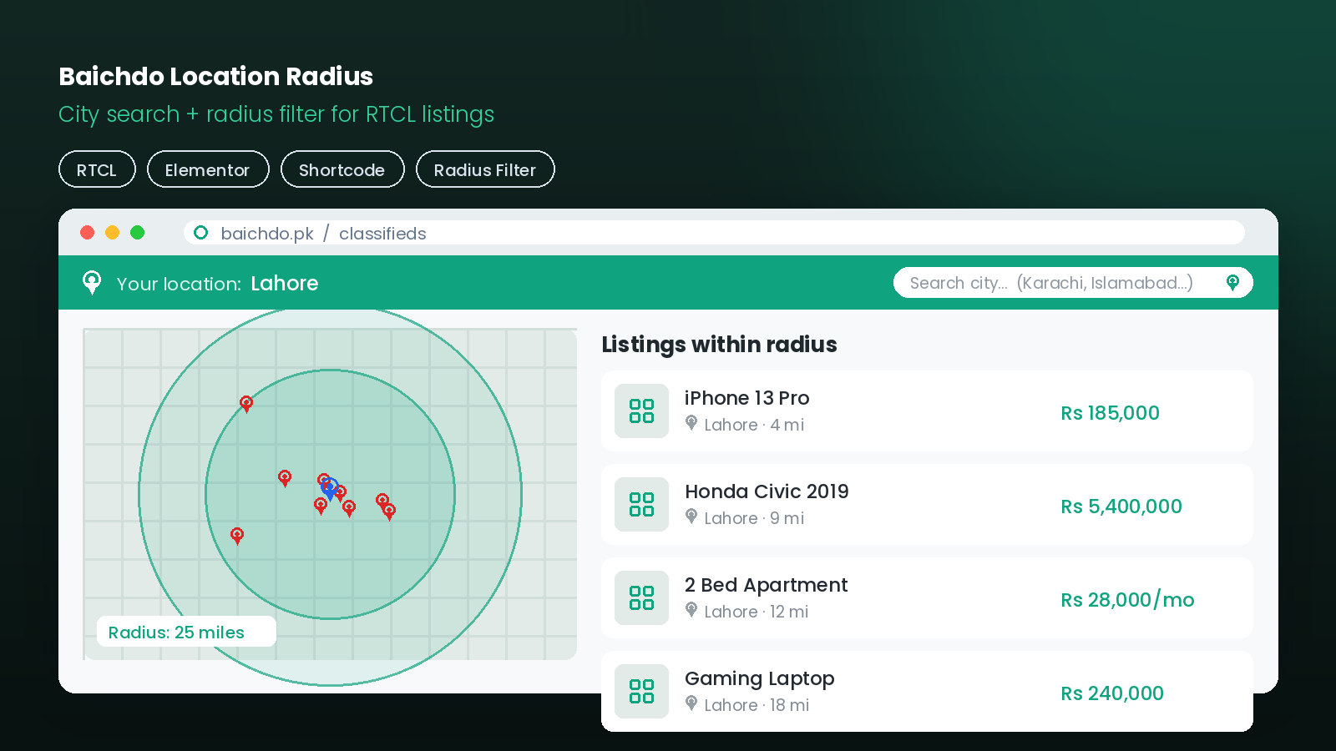The height and width of the screenshot is (751, 1336).
Task: Open the iPhone 13 Pro listing title
Action: 746,398
